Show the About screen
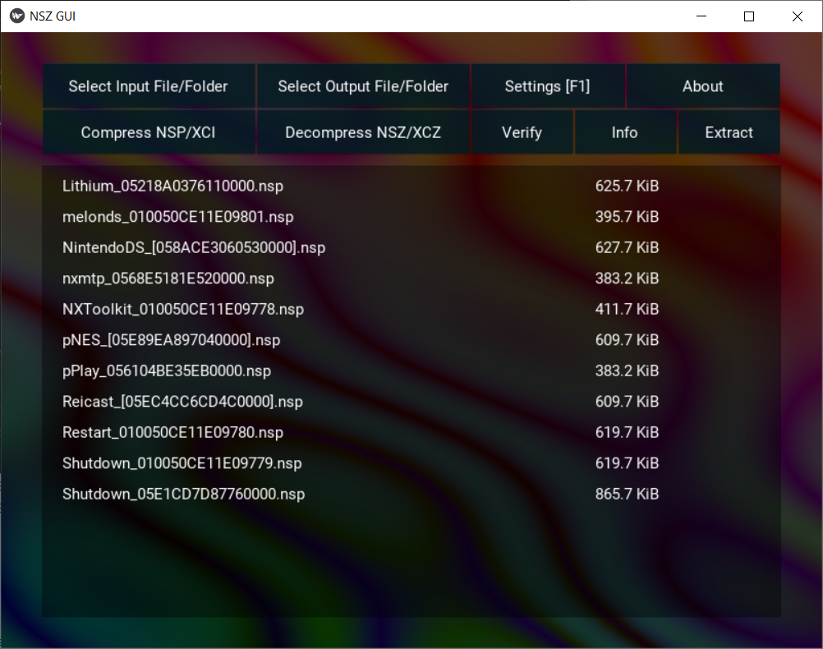This screenshot has width=823, height=649. (x=703, y=86)
